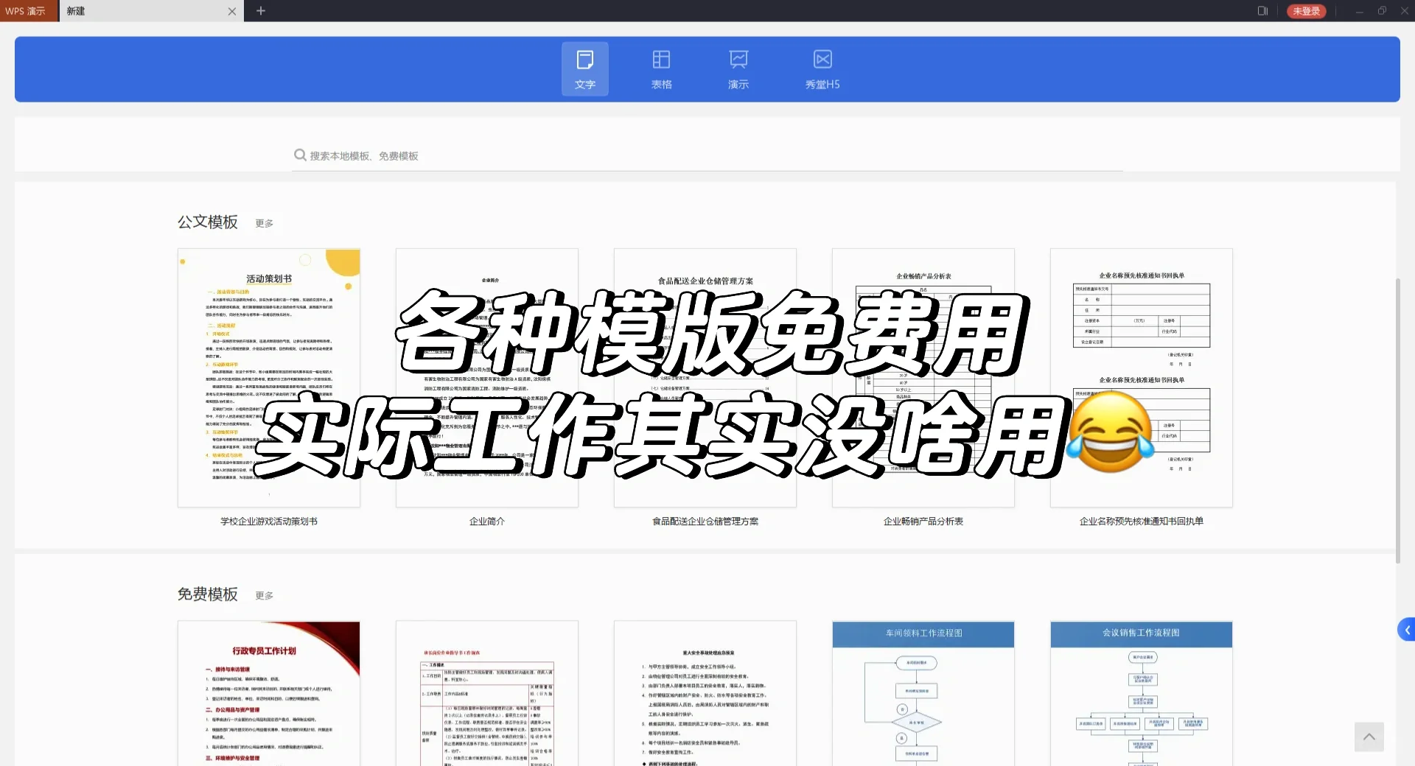This screenshot has height=766, width=1415.
Task: Open the 企业简介 template
Action: tap(486, 376)
